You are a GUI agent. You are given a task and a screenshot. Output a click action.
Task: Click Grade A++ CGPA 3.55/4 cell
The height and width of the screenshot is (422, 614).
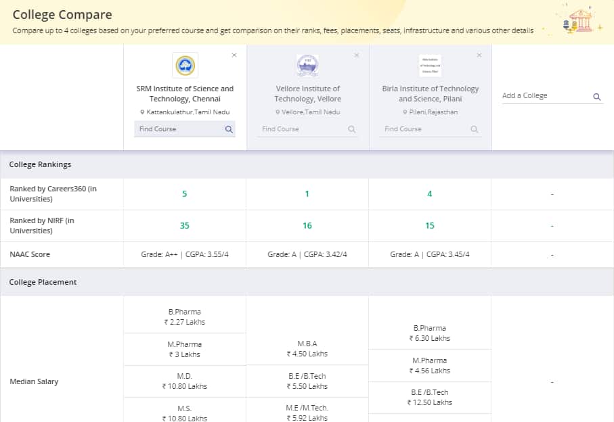[184, 254]
